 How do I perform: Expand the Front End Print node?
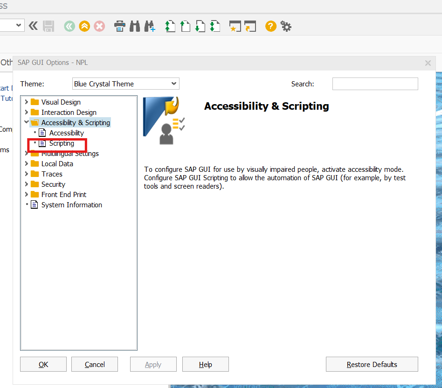[x=27, y=194]
